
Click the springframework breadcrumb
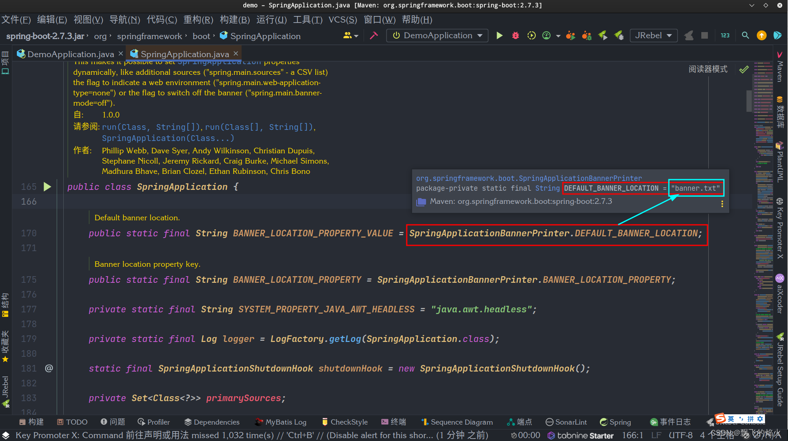coord(150,36)
